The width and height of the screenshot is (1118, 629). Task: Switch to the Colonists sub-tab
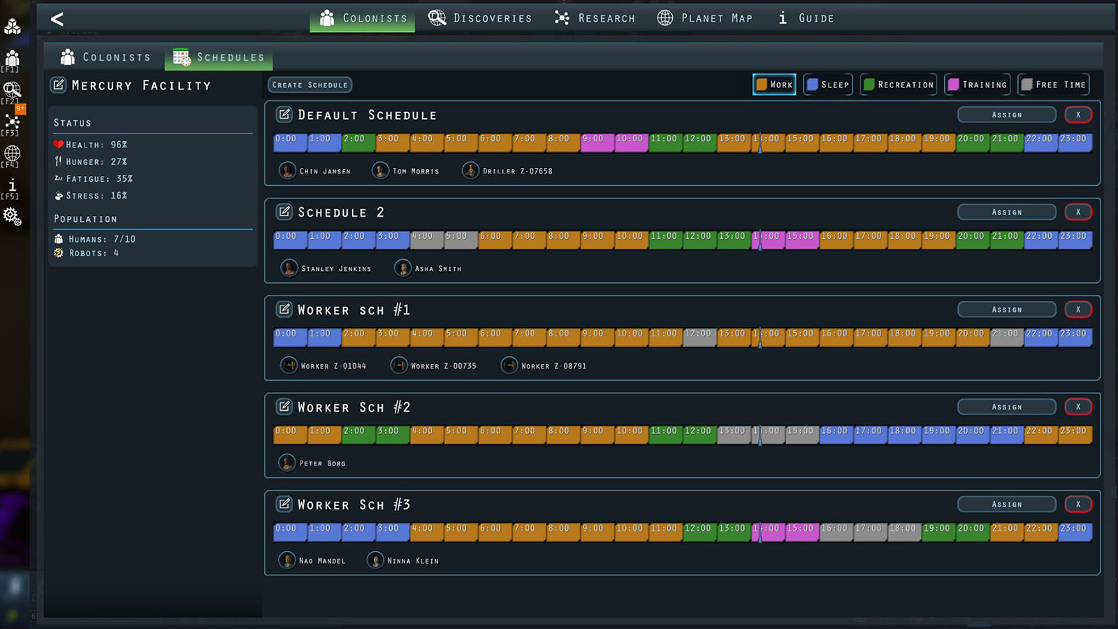pos(106,57)
